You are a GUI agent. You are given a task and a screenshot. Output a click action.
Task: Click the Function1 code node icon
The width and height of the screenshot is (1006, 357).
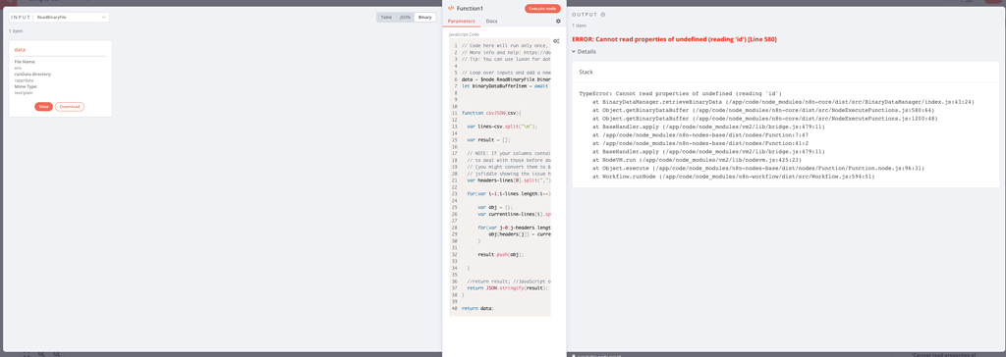click(x=451, y=8)
